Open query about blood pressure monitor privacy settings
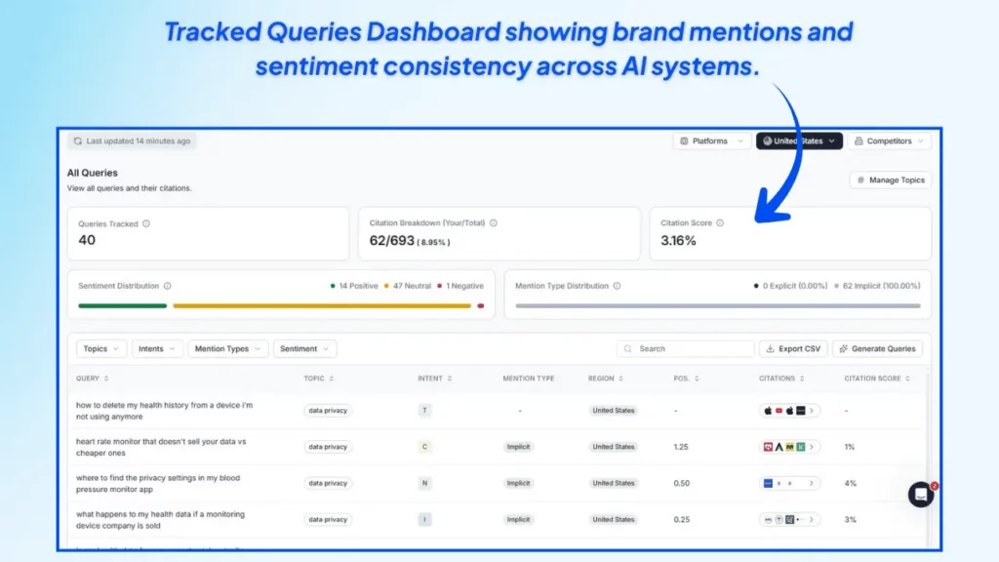Viewport: 999px width, 562px height. [158, 484]
